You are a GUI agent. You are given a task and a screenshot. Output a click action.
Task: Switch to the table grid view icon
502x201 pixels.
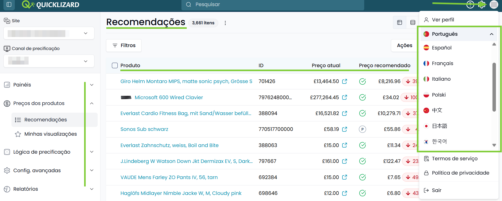point(399,22)
